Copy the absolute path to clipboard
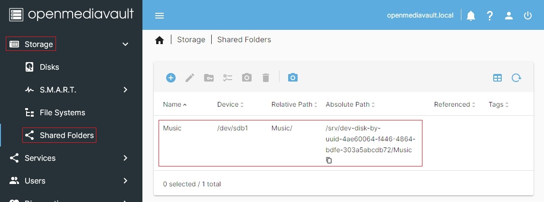Screen dimensions: 544x202 [x=329, y=160]
